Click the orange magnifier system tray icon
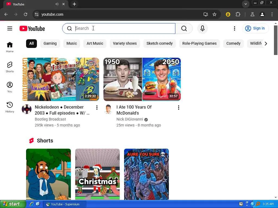The height and width of the screenshot is (208, 278). [258, 204]
